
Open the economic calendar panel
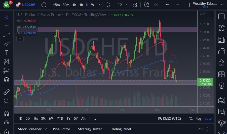[x=221, y=74]
